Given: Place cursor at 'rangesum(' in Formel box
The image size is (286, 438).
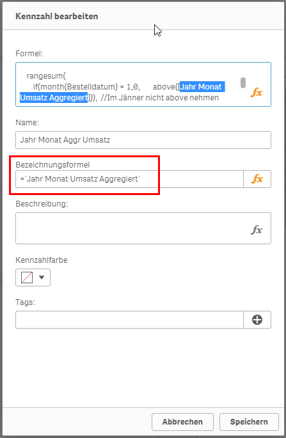Looking at the screenshot, I should pos(46,75).
